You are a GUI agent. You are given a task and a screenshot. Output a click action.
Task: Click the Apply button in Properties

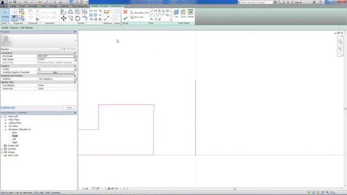coord(69,107)
